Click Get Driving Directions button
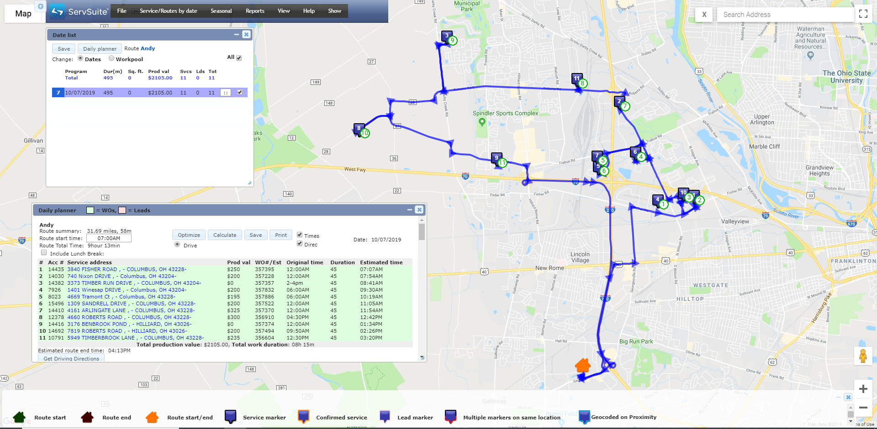This screenshot has width=877, height=429. pyautogui.click(x=71, y=358)
